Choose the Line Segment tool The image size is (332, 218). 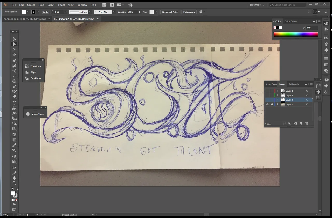tap(15, 76)
